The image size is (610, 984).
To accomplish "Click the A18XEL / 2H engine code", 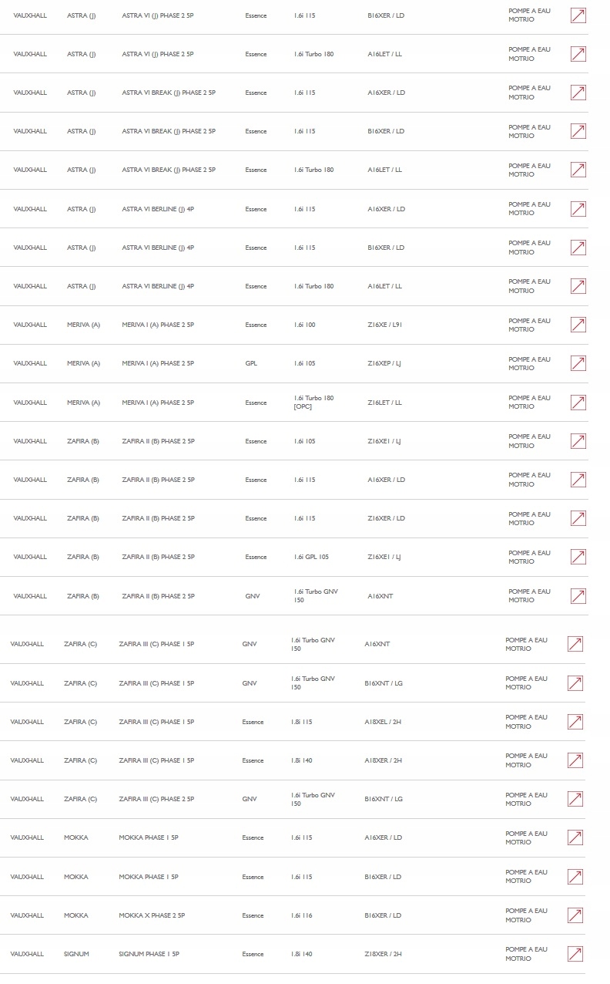I will pyautogui.click(x=383, y=722).
